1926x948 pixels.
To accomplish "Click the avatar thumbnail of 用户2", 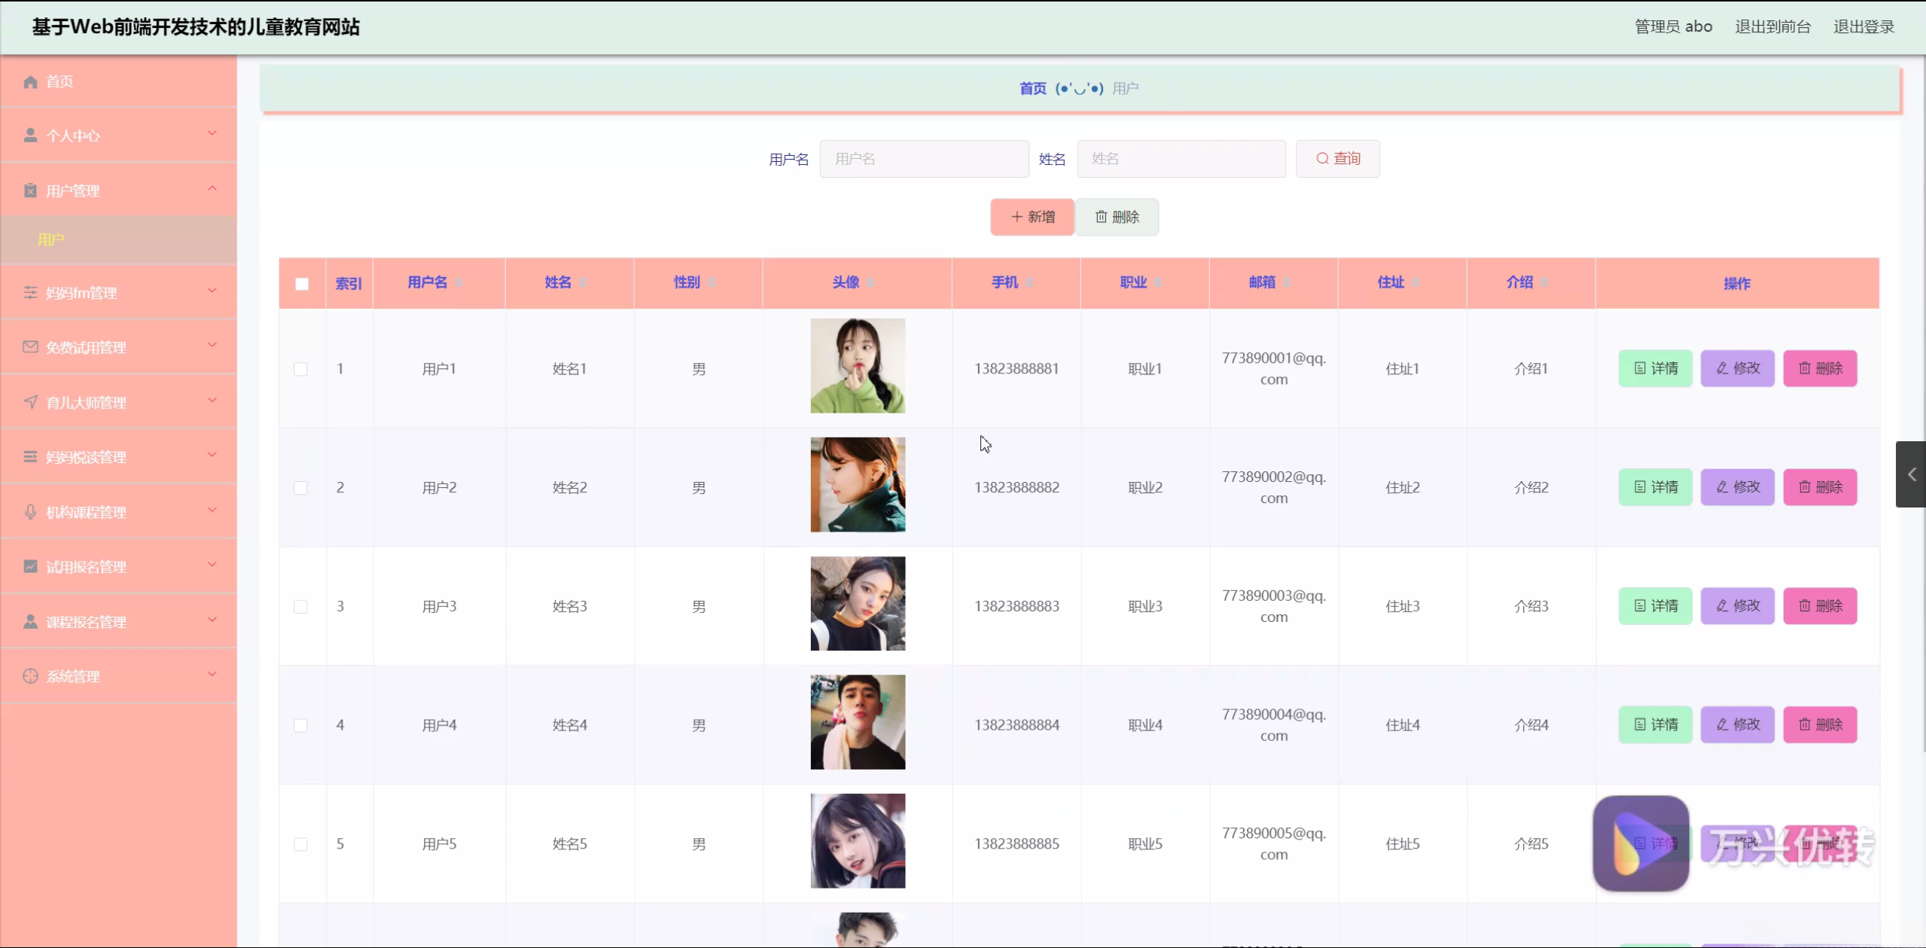I will [x=858, y=485].
